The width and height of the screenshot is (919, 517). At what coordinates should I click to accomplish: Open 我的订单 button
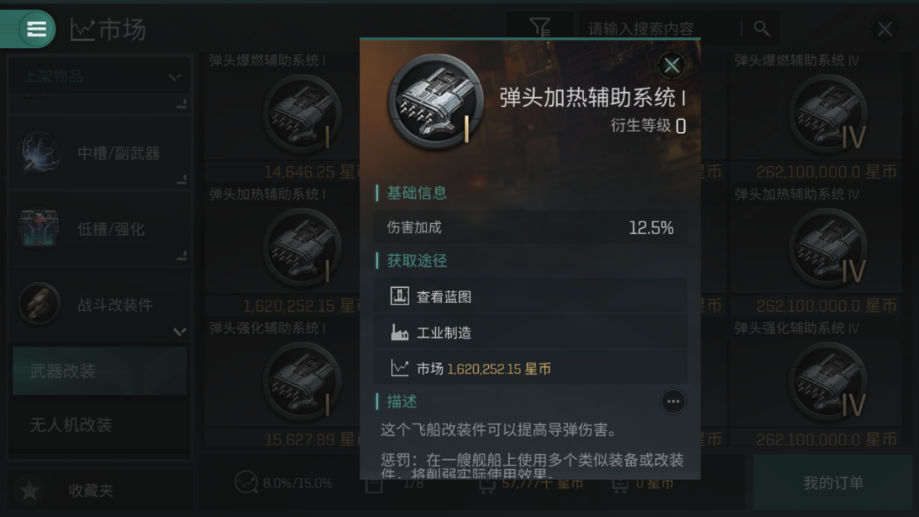click(833, 482)
